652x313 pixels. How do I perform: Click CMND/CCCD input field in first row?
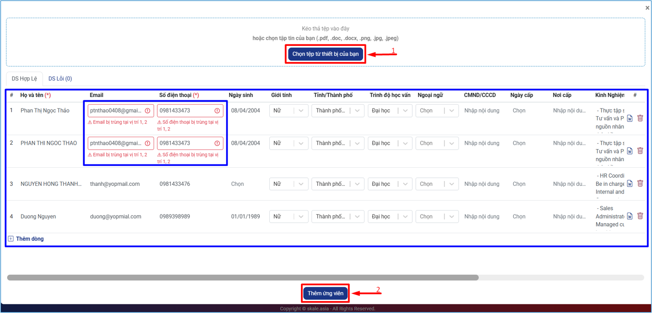click(x=482, y=111)
